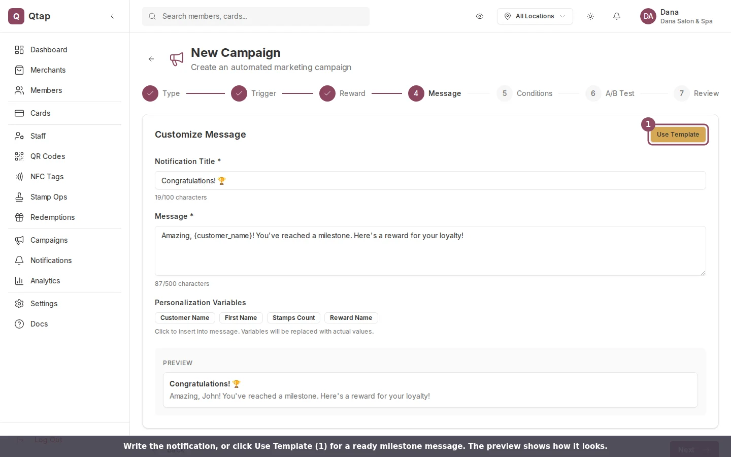This screenshot has height=457, width=731.
Task: Insert the Stamps Count variable
Action: click(x=293, y=318)
